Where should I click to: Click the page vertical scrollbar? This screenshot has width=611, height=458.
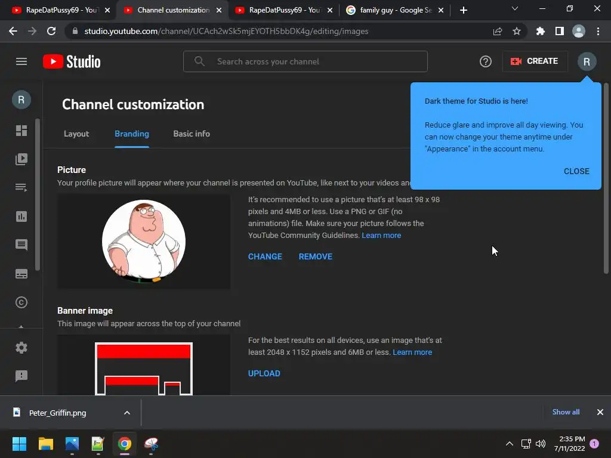coord(606,178)
